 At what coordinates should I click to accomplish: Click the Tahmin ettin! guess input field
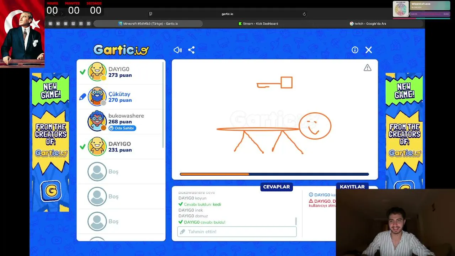tap(237, 231)
